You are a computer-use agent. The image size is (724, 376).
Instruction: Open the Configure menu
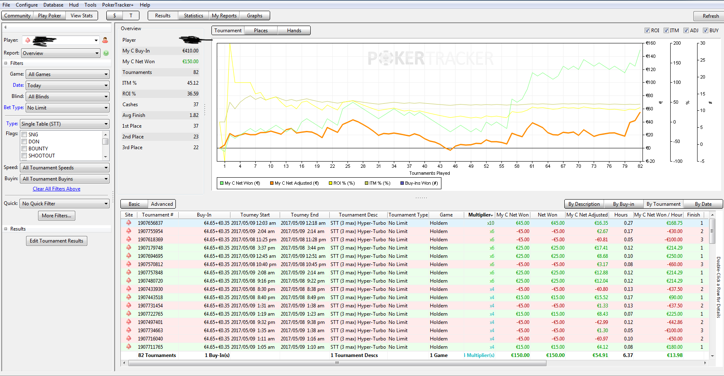click(x=27, y=5)
